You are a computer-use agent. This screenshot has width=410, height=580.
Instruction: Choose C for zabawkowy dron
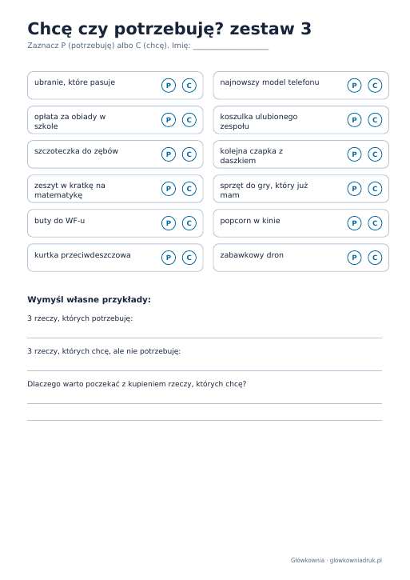(x=375, y=258)
